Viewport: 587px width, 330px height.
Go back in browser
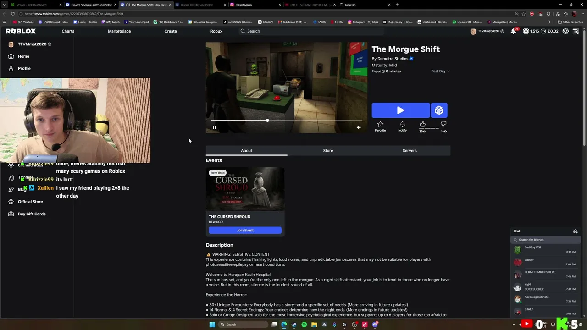coord(5,14)
